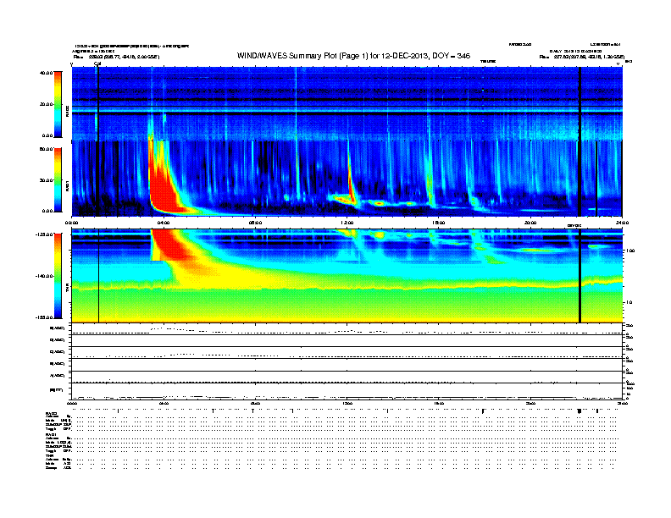Click the -125.00 label on TNR scale
The width and height of the screenshot is (671, 518).
44,234
